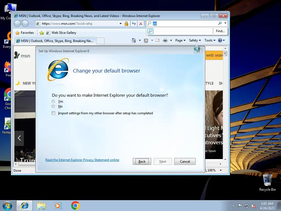Click the Print icon in command bar
The image size is (281, 211).
click(165, 41)
